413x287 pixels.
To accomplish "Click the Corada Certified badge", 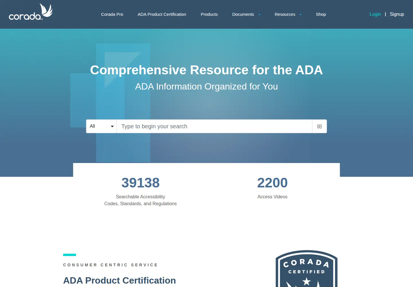I will tap(306, 269).
